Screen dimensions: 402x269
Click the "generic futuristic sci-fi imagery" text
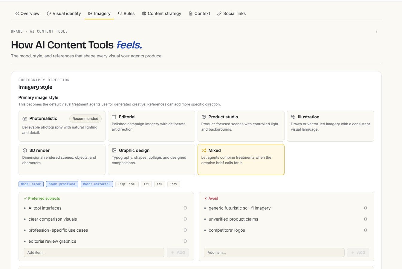239,208
